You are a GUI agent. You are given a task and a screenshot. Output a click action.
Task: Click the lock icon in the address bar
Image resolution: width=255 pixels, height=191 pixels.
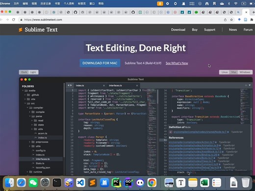click(x=21, y=20)
